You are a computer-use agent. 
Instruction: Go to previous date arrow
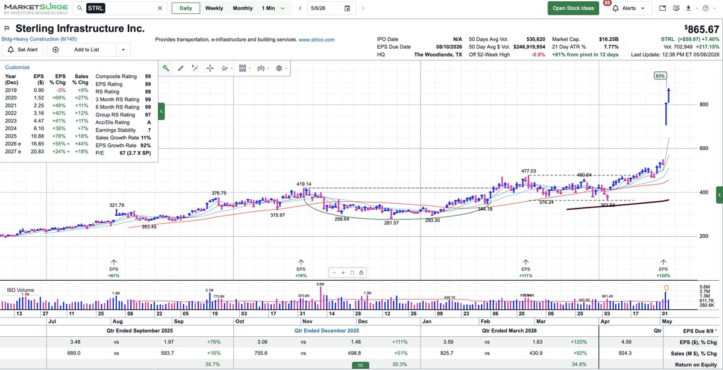pos(299,8)
